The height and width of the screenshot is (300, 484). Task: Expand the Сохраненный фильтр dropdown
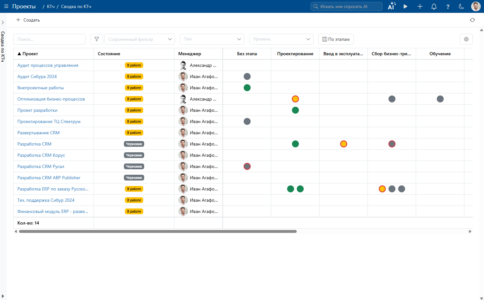[140, 39]
